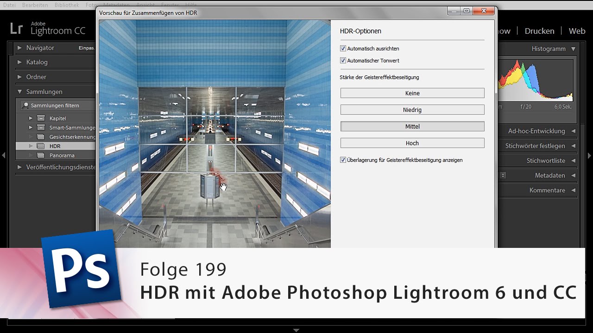Open the Bibliothek menu
The height and width of the screenshot is (333, 593).
click(66, 5)
